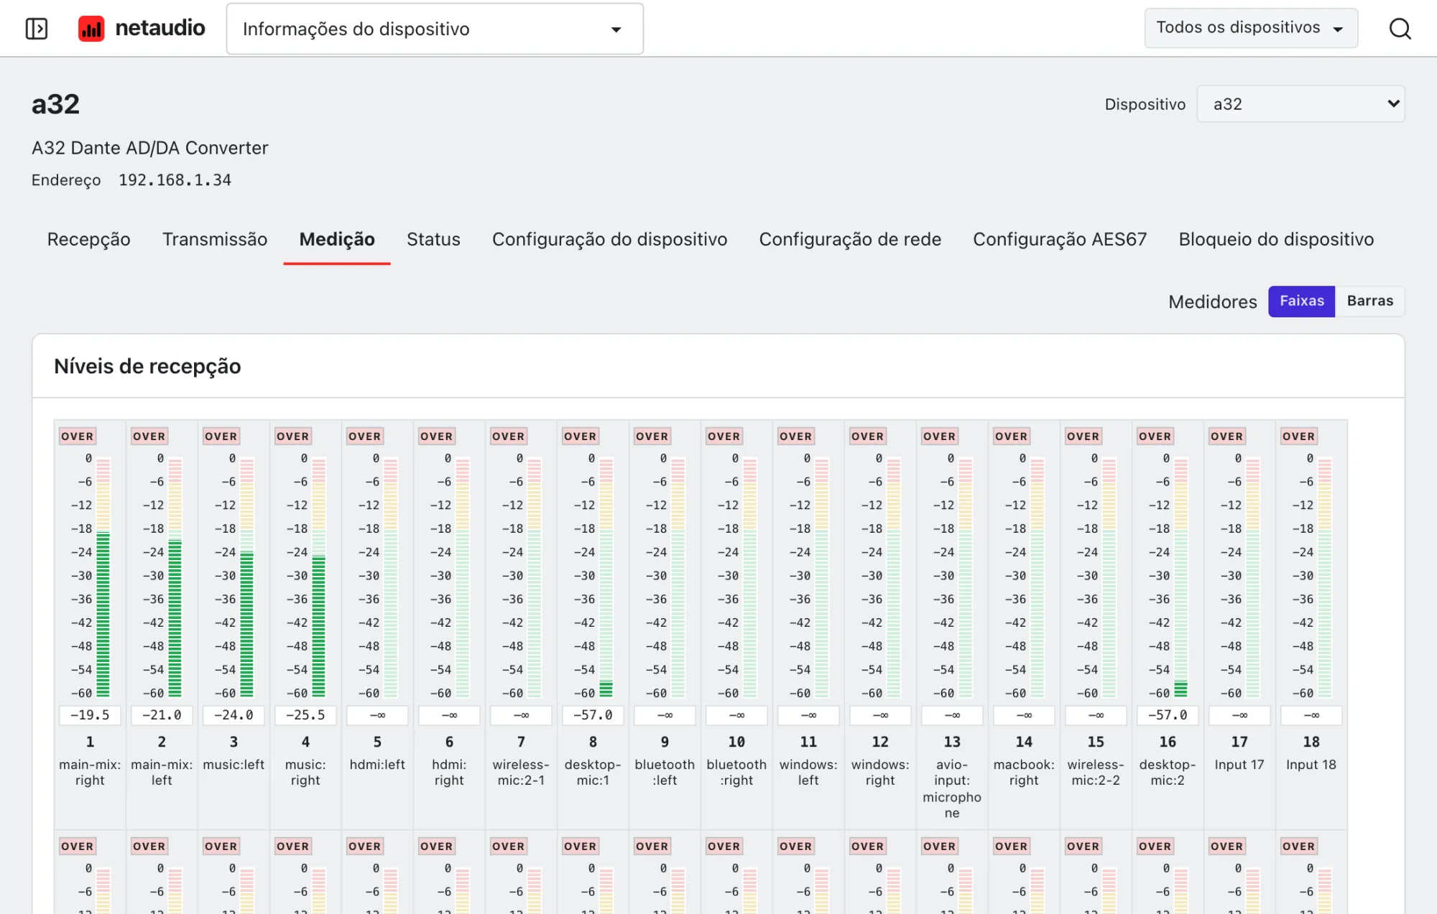Click the -19.5 level value of channel 1
1437x914 pixels.
coord(90,715)
